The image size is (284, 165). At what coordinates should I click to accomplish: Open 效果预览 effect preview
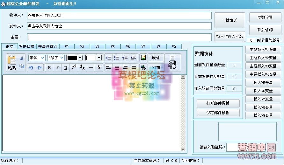(172, 62)
